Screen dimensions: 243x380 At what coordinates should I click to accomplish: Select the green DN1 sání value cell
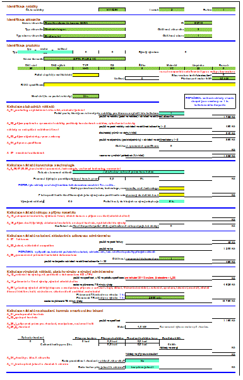30,68
